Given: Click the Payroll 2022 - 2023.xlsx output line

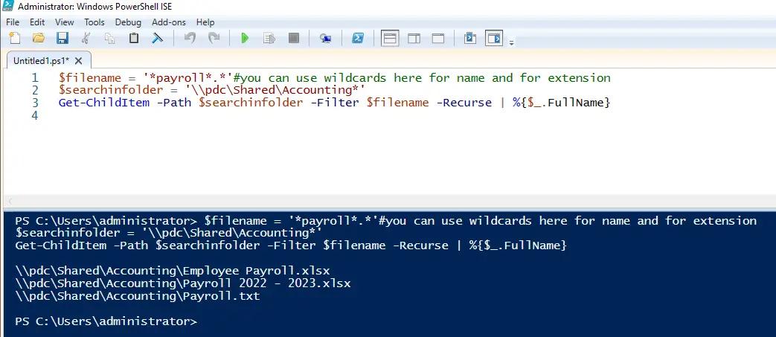Looking at the screenshot, I should tap(182, 283).
